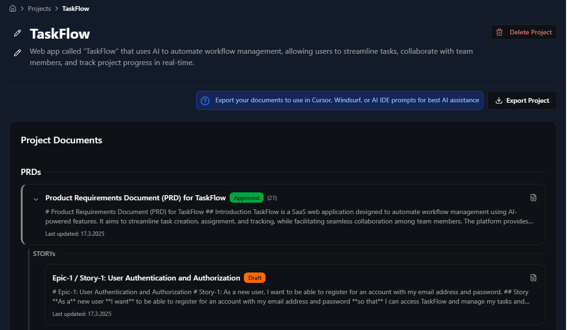This screenshot has width=567, height=330.
Task: Collapse the PRD document using its chevron
Action: 36,198
